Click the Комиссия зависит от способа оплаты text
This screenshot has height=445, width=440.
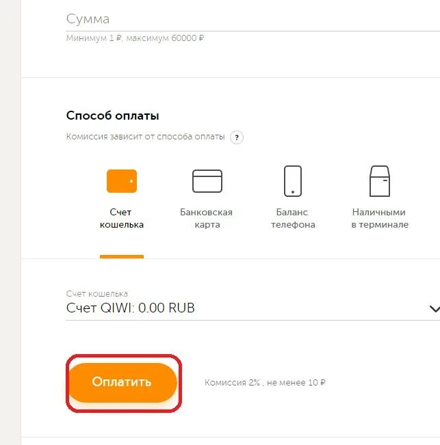point(145,137)
